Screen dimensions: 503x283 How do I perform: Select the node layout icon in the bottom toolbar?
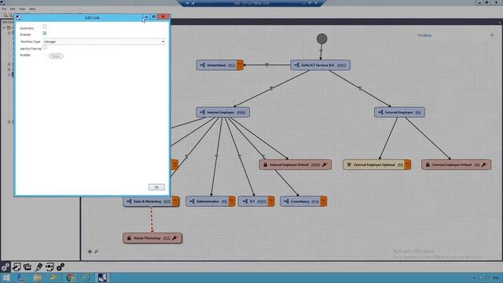click(x=50, y=266)
